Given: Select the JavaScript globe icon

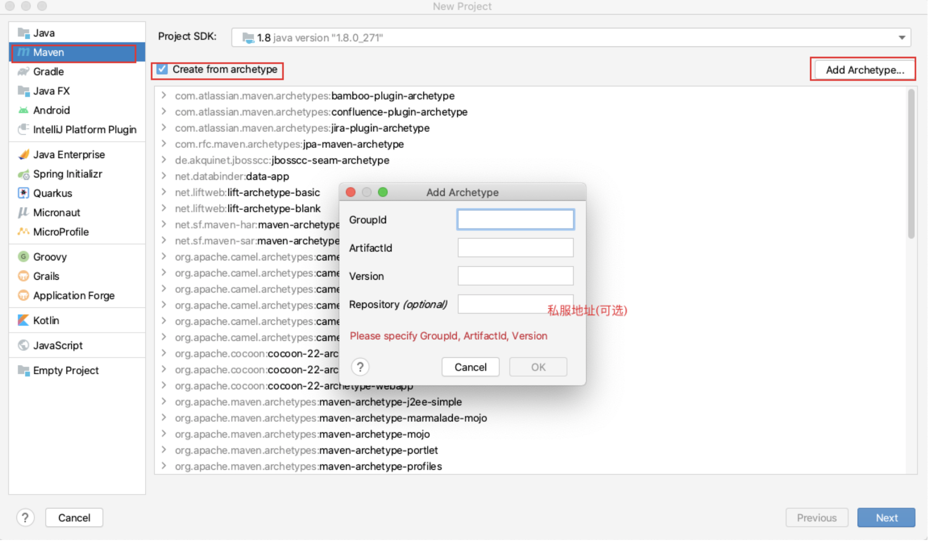Looking at the screenshot, I should pyautogui.click(x=23, y=345).
